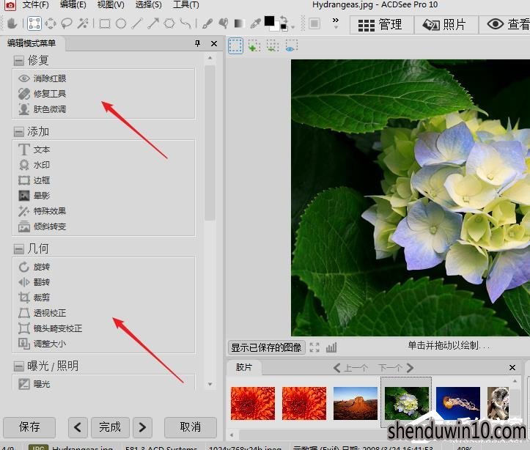Open the Tools menu

point(186,4)
